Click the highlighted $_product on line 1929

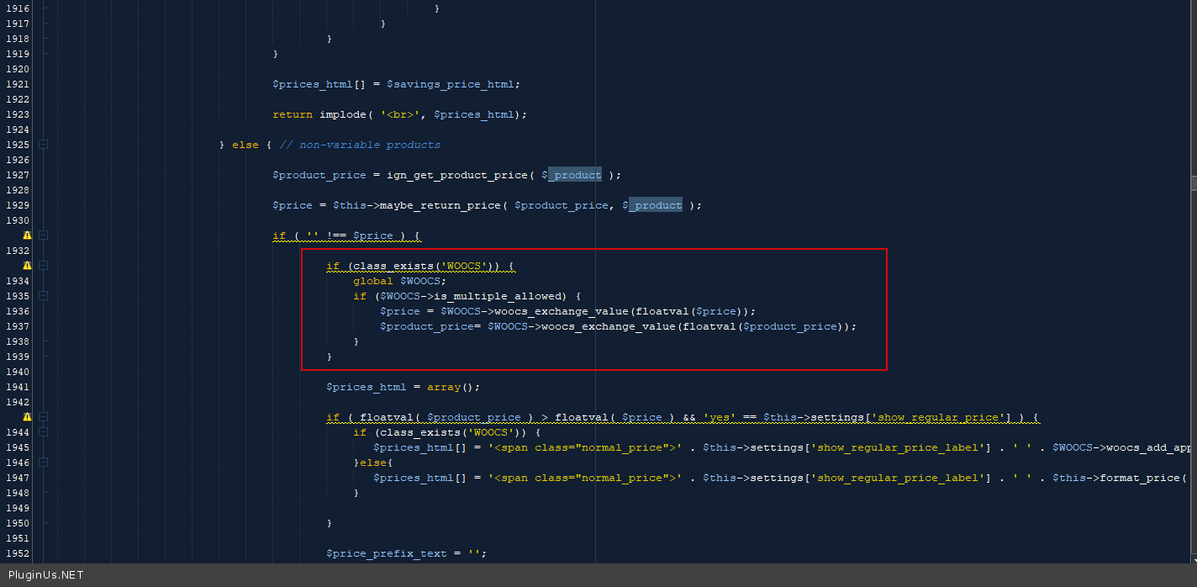652,205
